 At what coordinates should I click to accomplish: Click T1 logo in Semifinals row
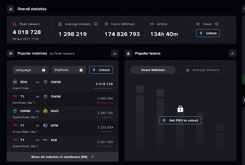pyautogui.click(x=15, y=96)
